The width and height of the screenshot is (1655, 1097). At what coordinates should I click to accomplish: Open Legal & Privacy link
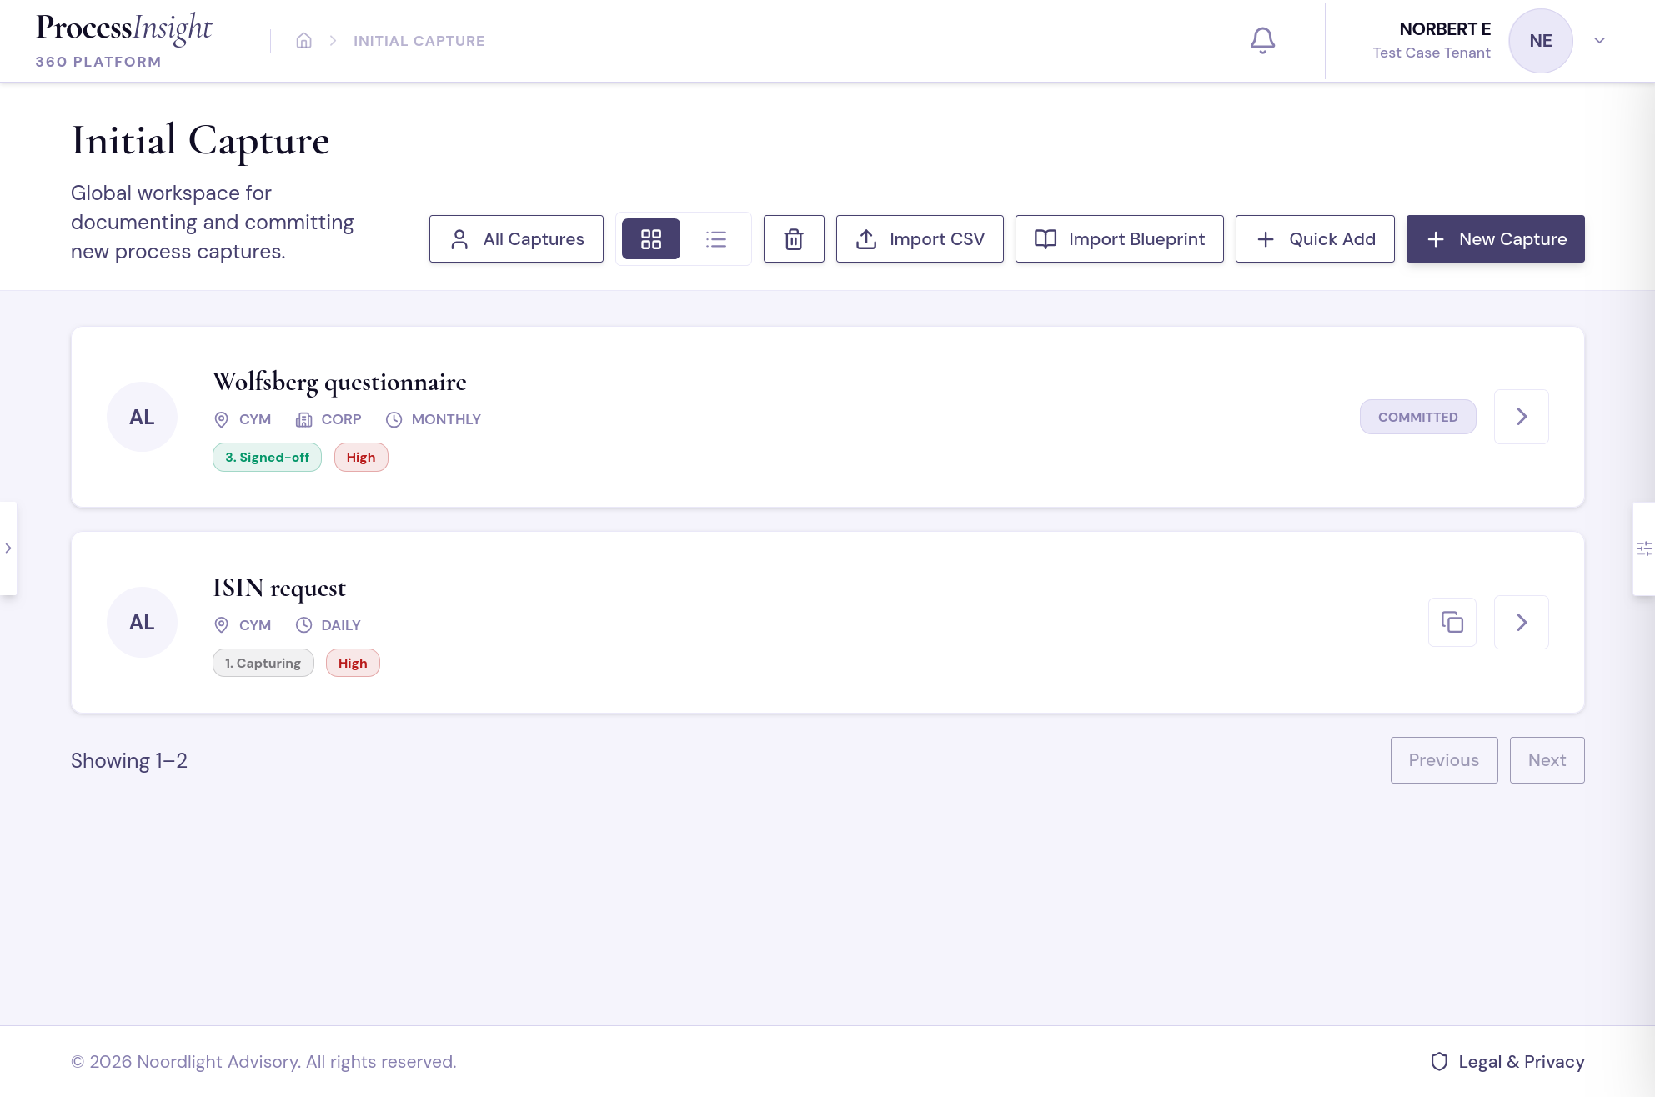pyautogui.click(x=1507, y=1061)
